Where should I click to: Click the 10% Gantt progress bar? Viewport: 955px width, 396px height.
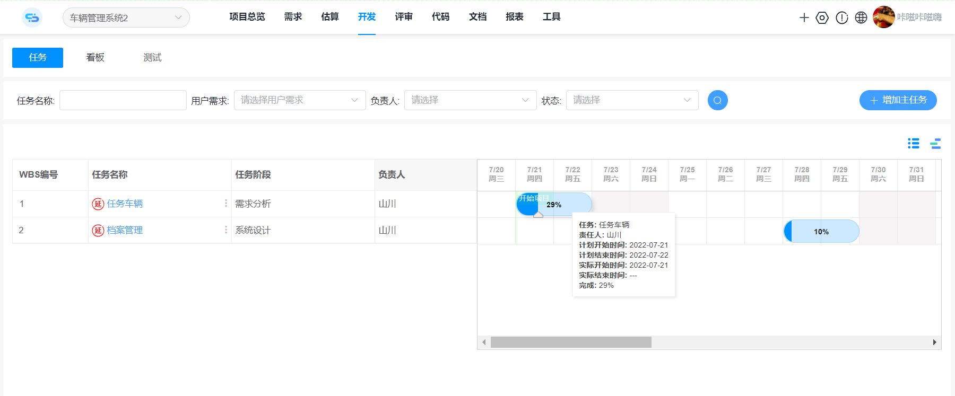(x=821, y=232)
